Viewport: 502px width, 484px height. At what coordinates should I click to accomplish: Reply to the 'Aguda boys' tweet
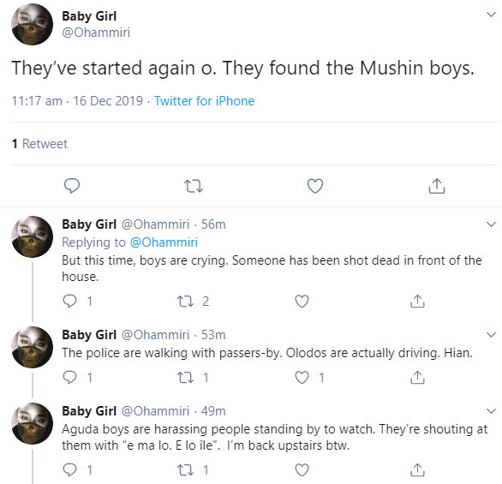point(69,470)
